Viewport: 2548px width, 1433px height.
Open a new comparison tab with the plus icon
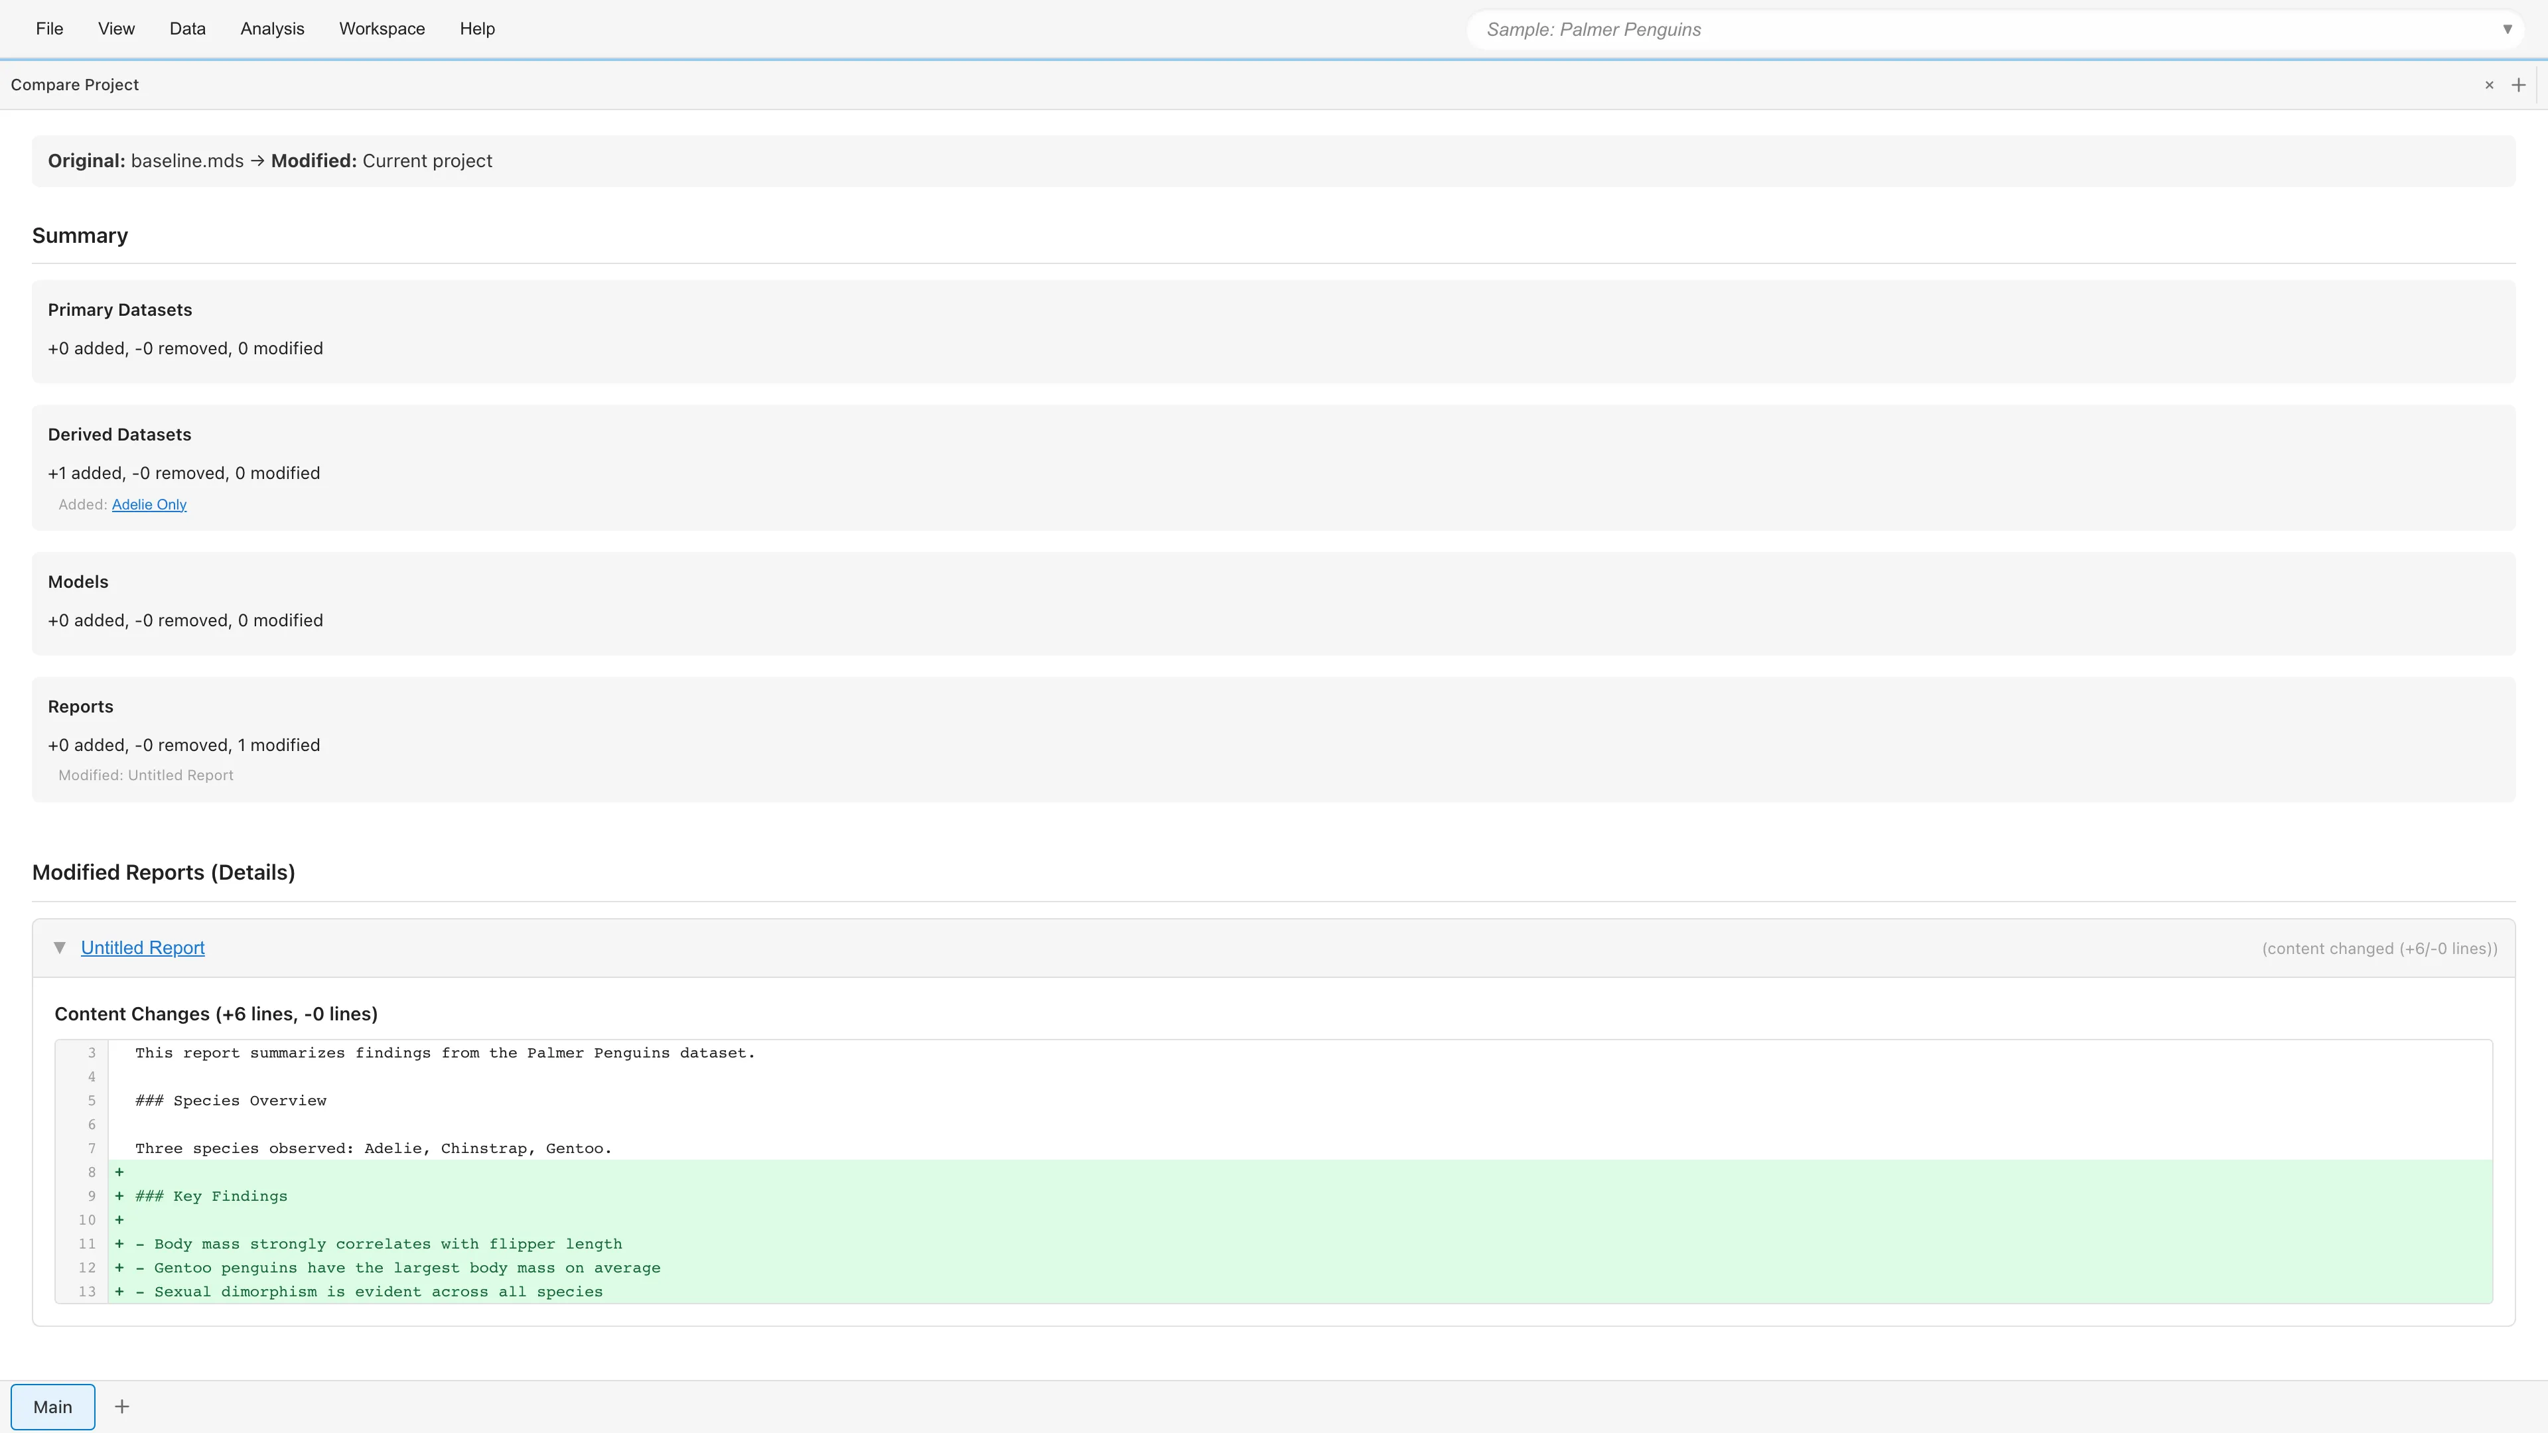coord(2518,85)
